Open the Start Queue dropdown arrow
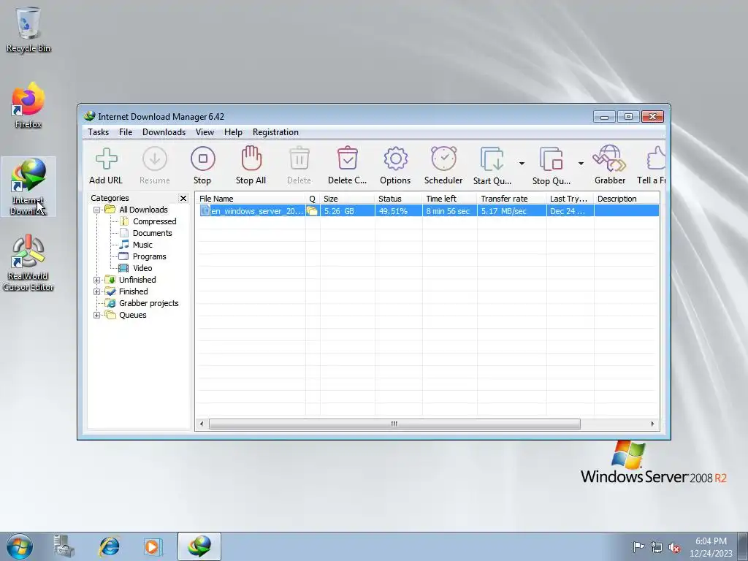 pyautogui.click(x=522, y=164)
